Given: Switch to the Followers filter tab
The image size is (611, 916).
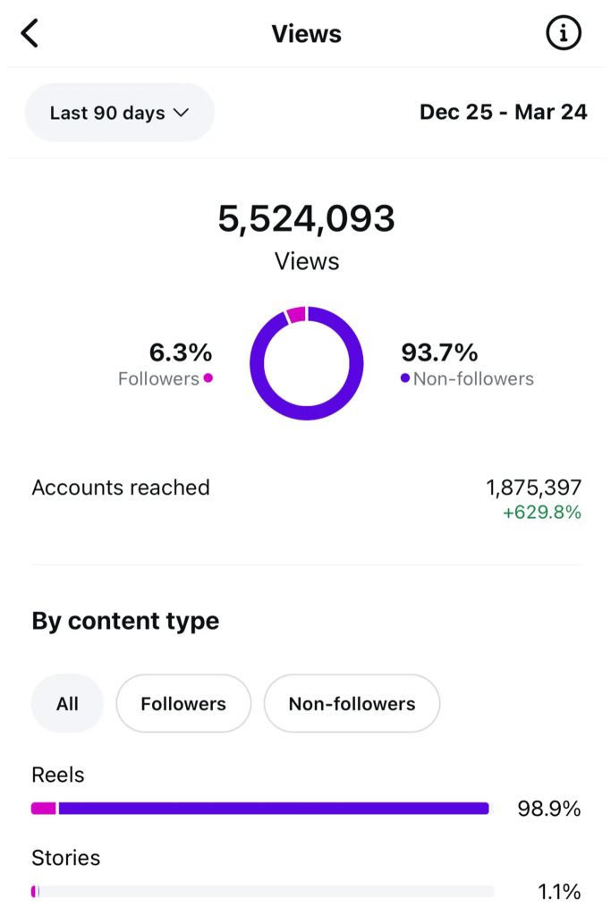Looking at the screenshot, I should pos(182,703).
